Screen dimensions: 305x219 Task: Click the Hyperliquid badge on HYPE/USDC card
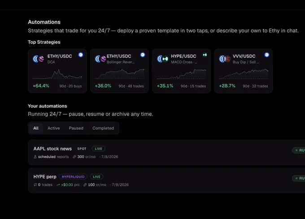pos(205,55)
